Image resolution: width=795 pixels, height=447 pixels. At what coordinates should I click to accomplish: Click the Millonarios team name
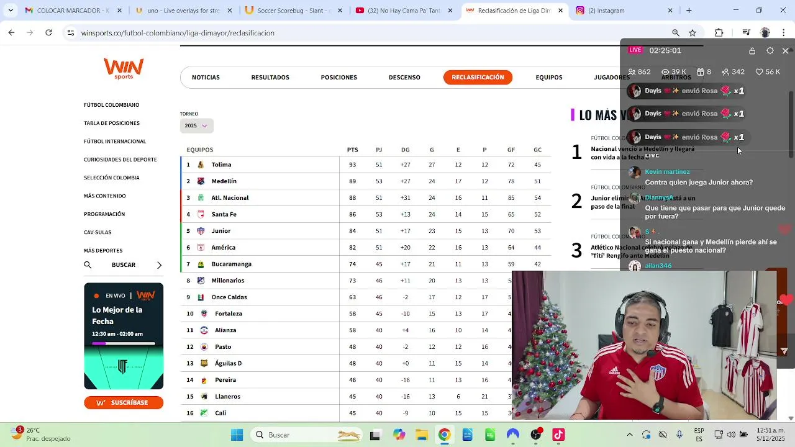coord(227,281)
